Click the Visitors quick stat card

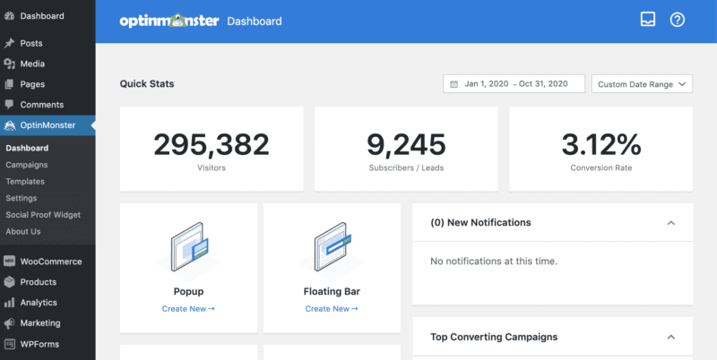click(212, 149)
